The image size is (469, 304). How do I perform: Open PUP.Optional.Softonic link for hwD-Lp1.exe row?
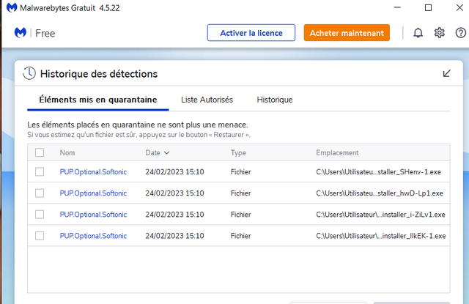(93, 193)
